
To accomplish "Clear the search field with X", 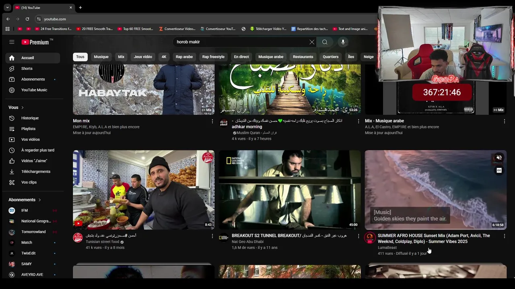I will (312, 42).
